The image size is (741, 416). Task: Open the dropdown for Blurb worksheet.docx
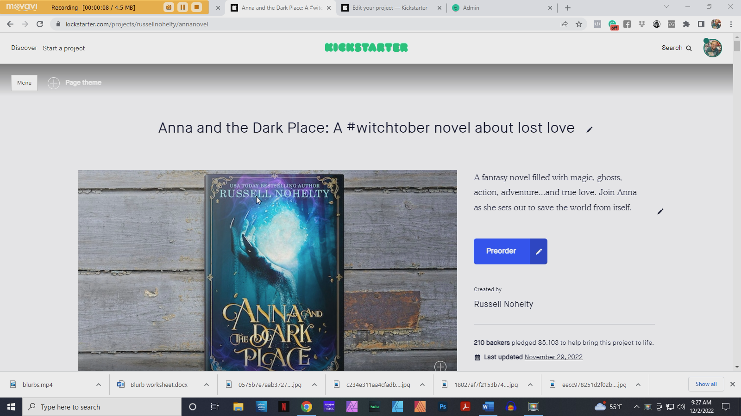207,385
